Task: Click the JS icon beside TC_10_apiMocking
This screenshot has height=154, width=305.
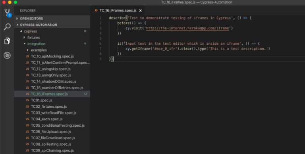Action: pyautogui.click(x=27, y=57)
